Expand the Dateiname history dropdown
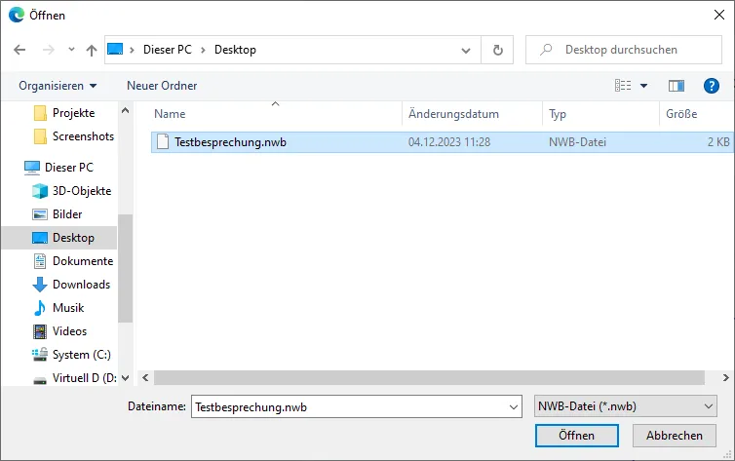Image resolution: width=735 pixels, height=461 pixels. click(514, 406)
